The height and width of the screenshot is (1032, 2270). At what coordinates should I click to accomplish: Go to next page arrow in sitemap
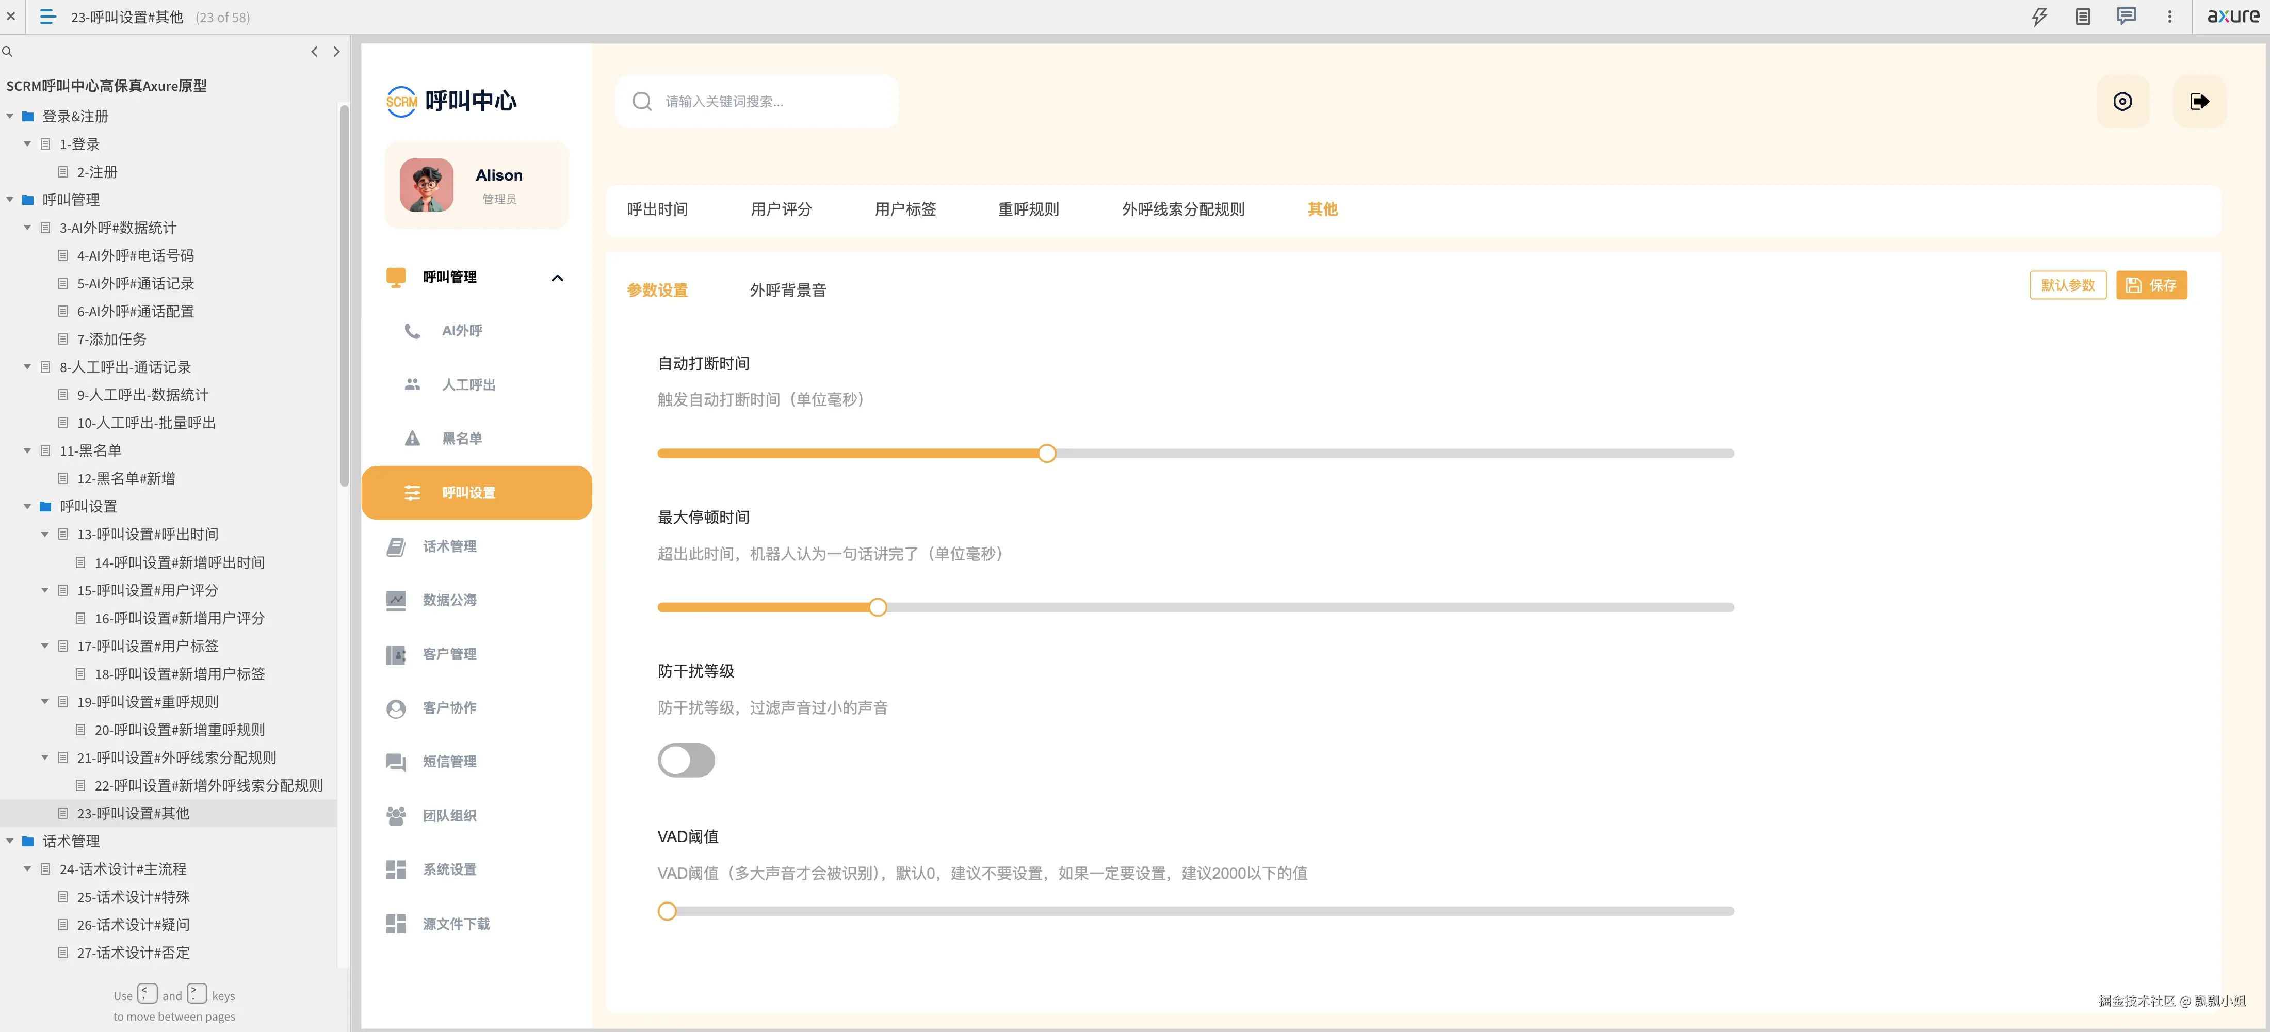[336, 52]
